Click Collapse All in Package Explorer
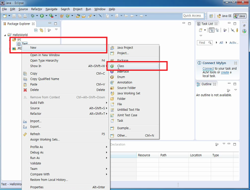 point(35,30)
